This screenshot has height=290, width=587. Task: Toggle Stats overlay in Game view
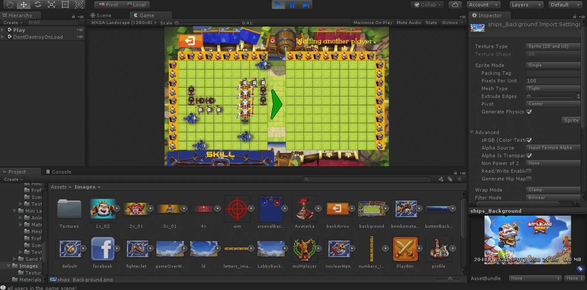[x=431, y=23]
